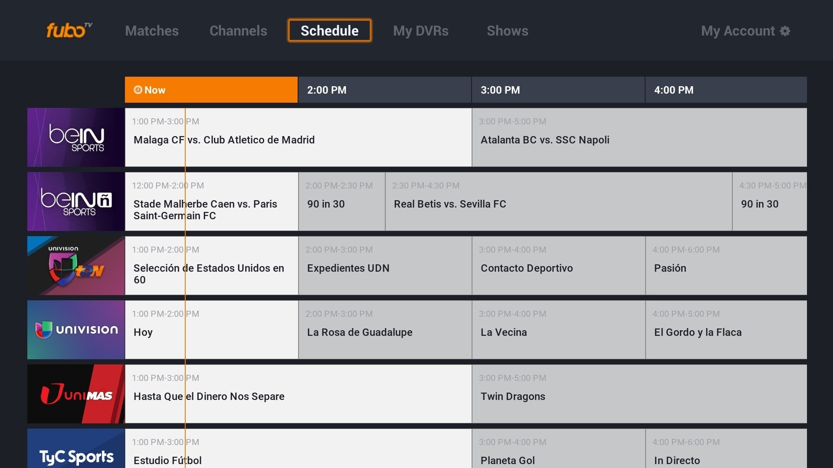Select the Schedule tab

[331, 31]
